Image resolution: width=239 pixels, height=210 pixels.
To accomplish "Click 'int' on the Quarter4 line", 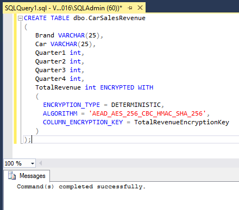I will click(76, 79).
